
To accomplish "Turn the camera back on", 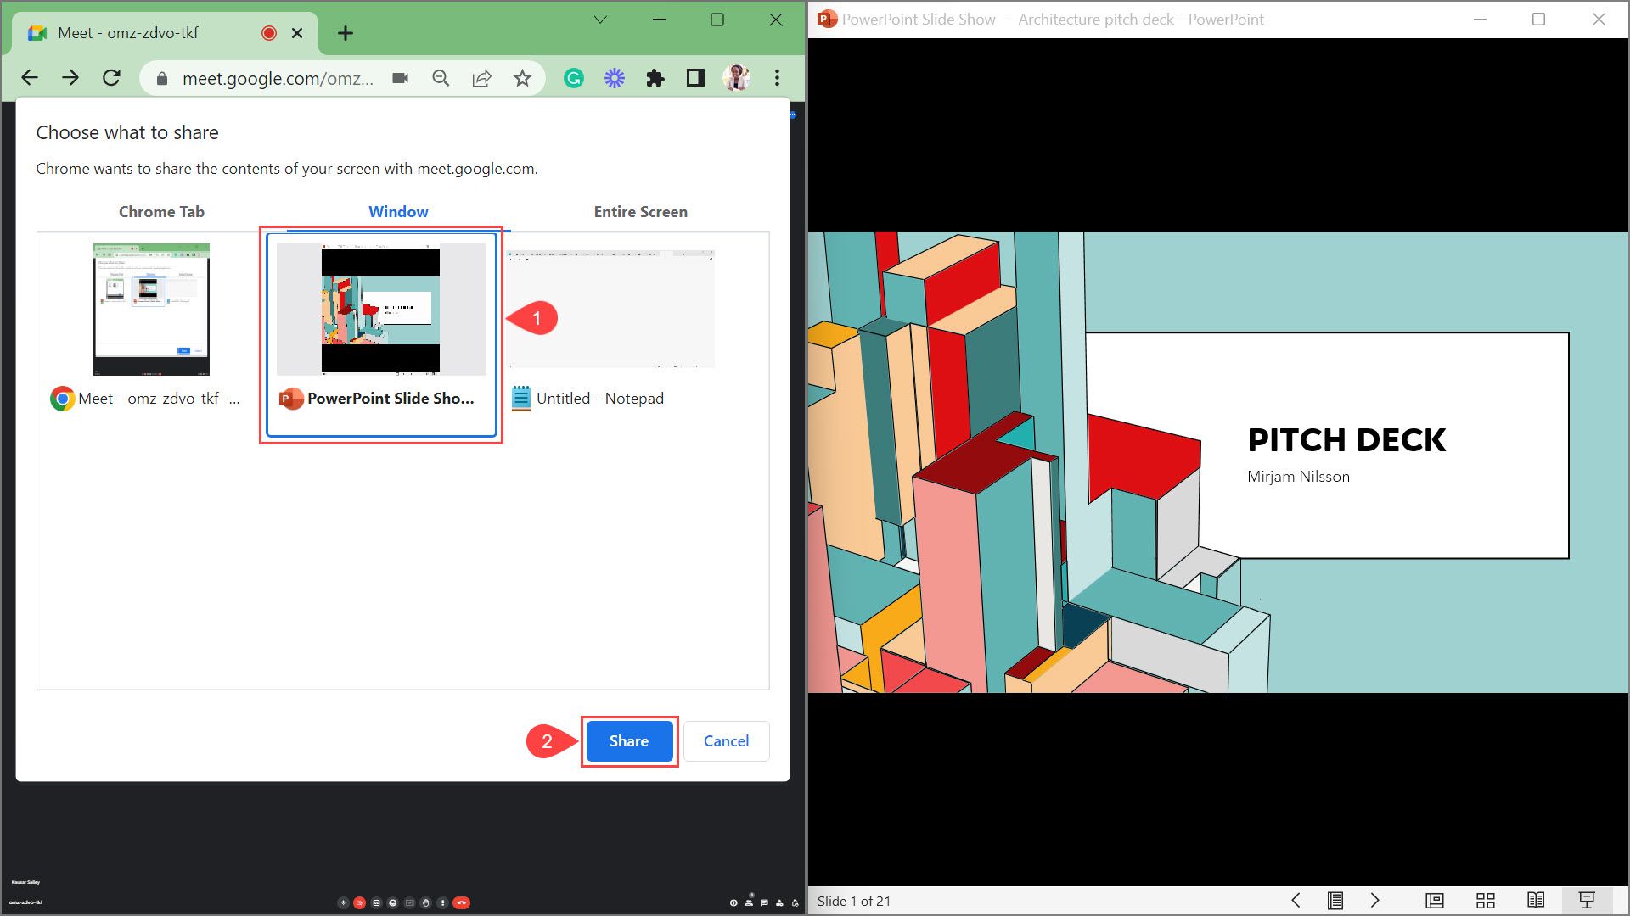I will point(359,902).
